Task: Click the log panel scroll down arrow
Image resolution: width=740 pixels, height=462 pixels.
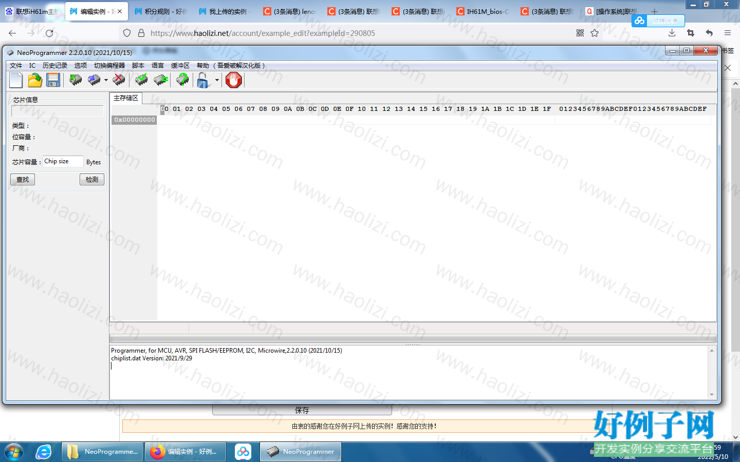Action: click(712, 394)
